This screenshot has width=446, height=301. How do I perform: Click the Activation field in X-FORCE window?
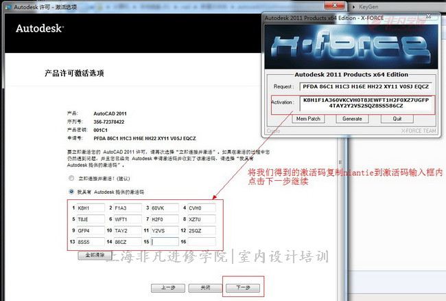pos(366,103)
